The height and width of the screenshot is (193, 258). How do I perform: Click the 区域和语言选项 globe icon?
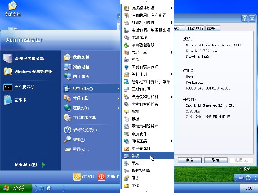coord(126,67)
